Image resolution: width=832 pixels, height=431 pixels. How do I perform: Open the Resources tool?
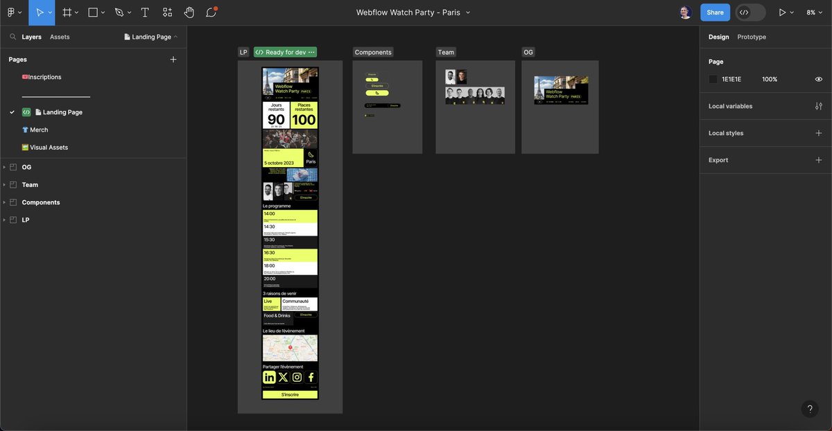click(x=168, y=12)
